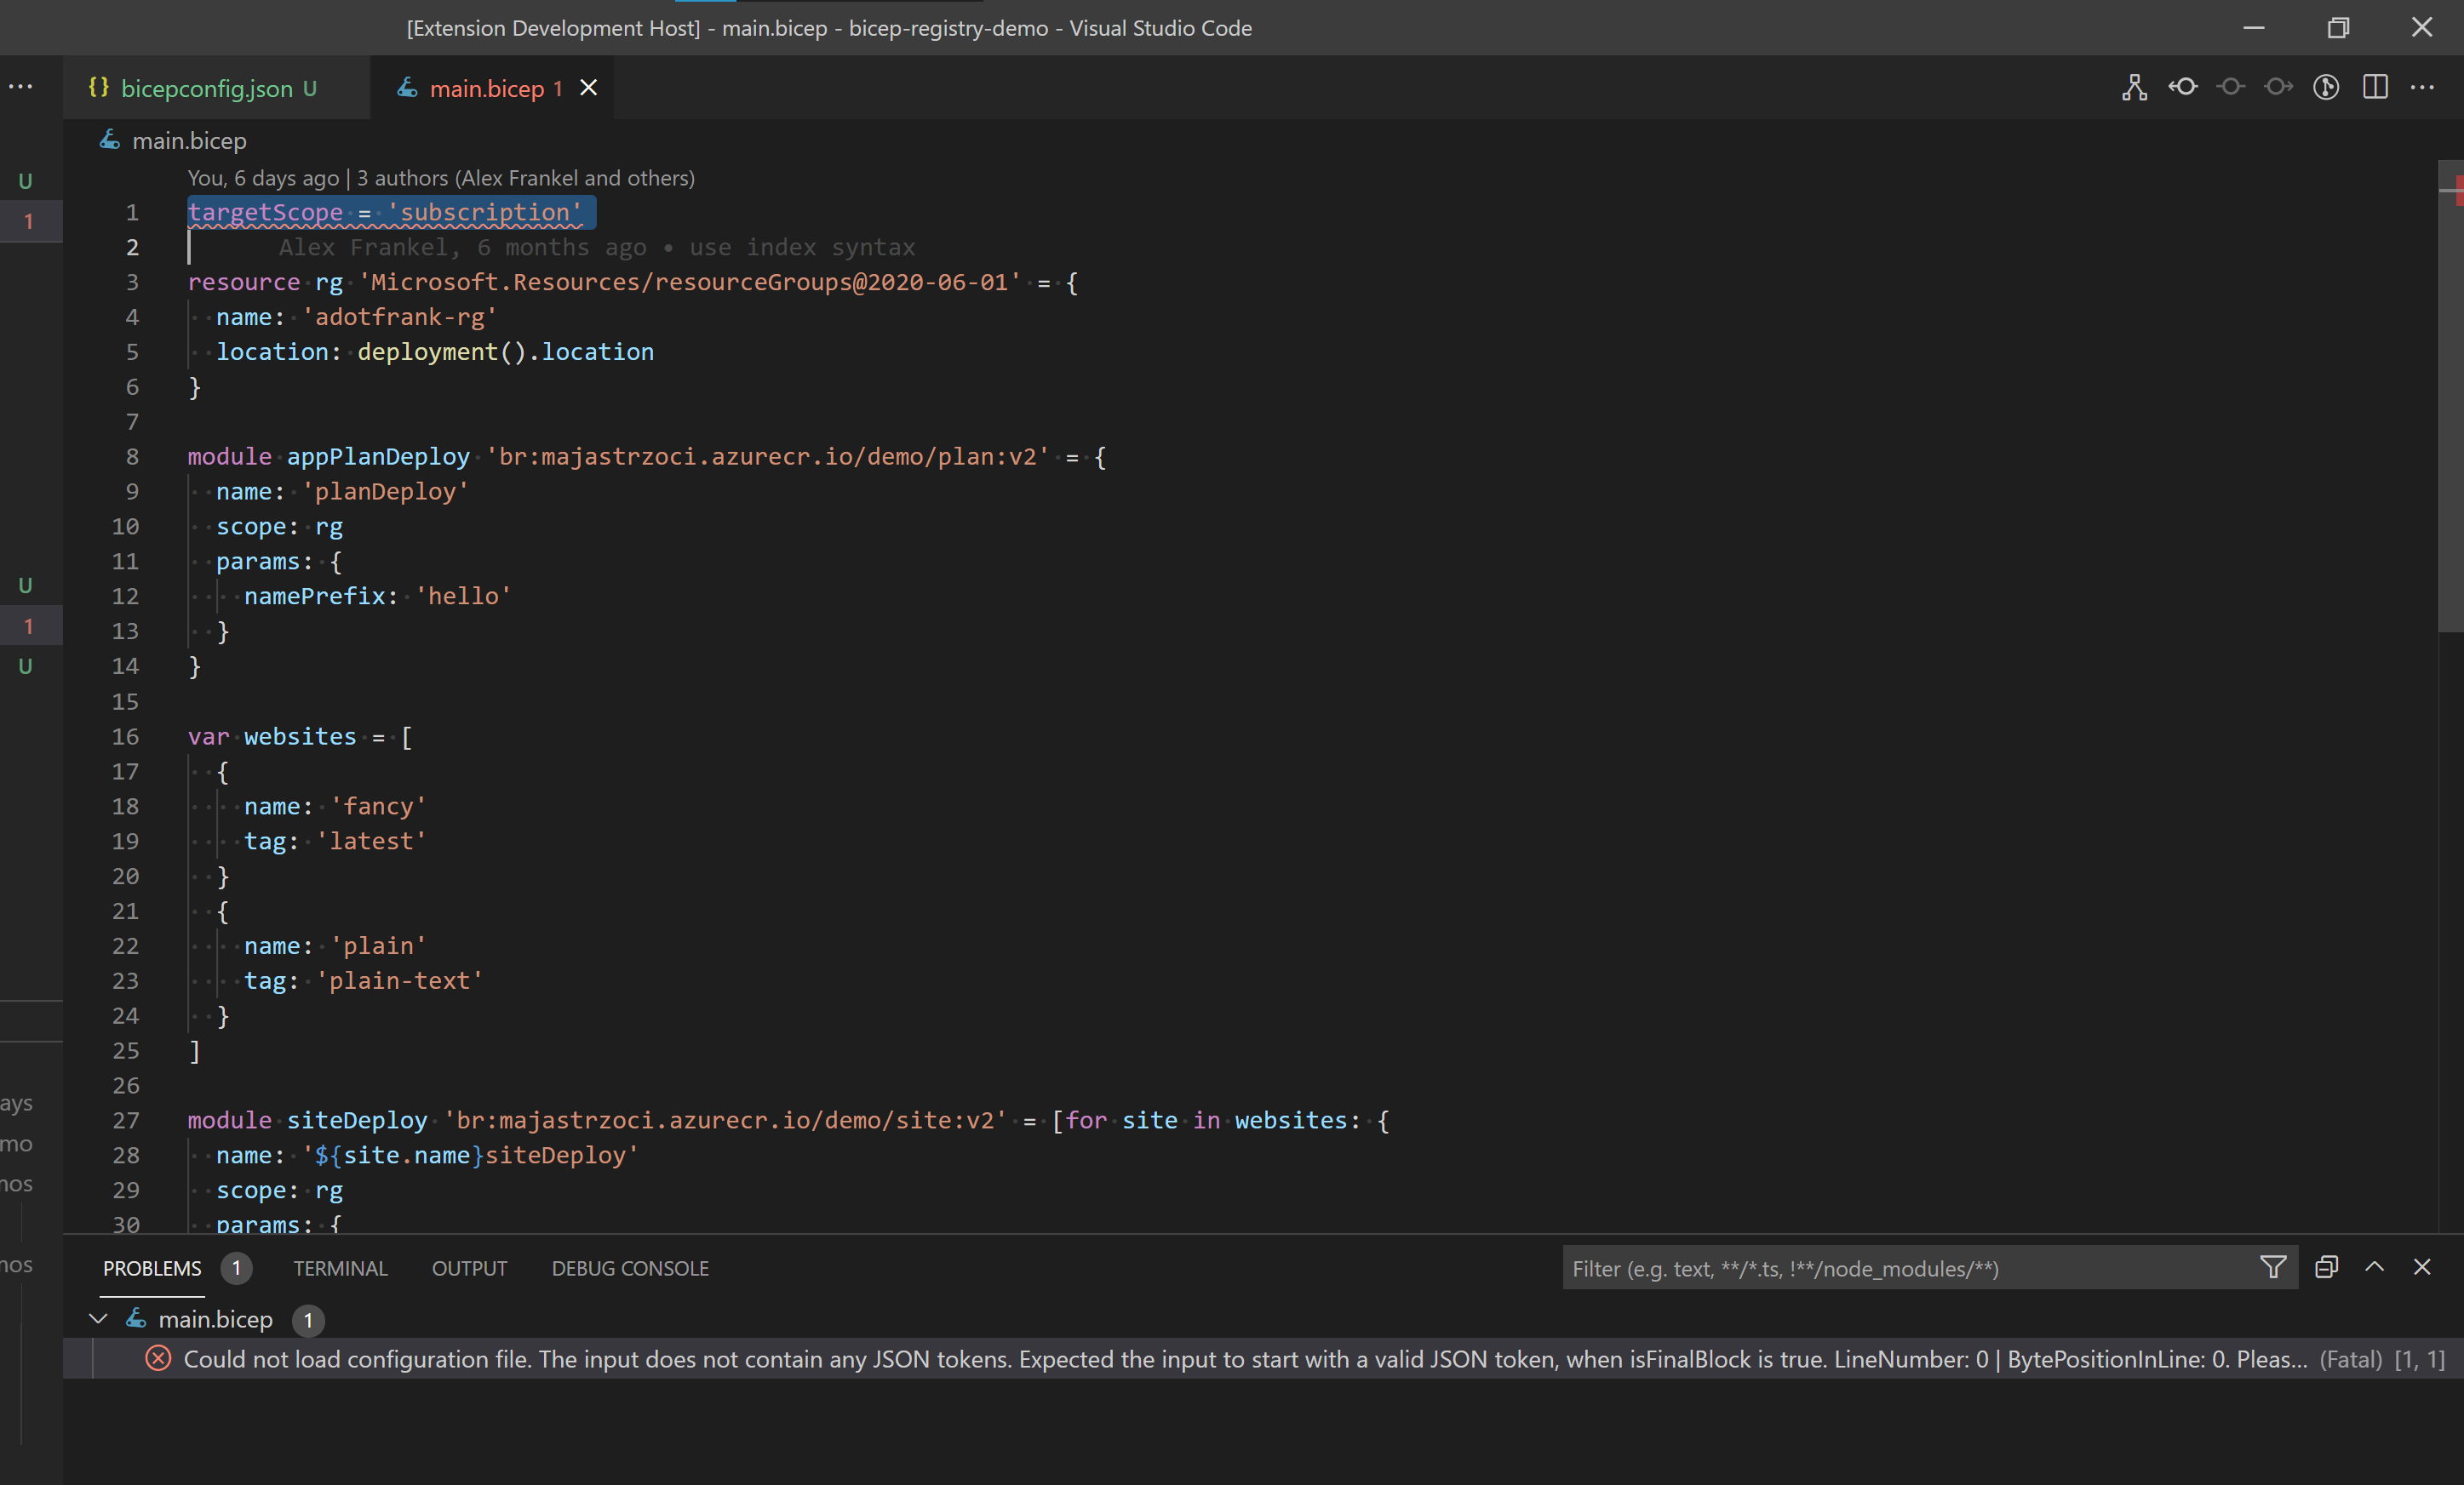Screen dimensions: 2464x1485
Task: Open the Bicep visualizer tree-graph icon
Action: (2134, 88)
